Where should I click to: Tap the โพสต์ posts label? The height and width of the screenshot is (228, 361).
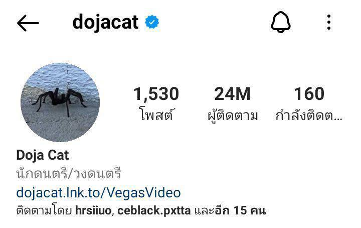click(x=156, y=115)
